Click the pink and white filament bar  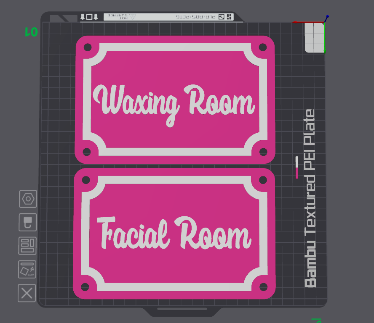[x=297, y=168]
